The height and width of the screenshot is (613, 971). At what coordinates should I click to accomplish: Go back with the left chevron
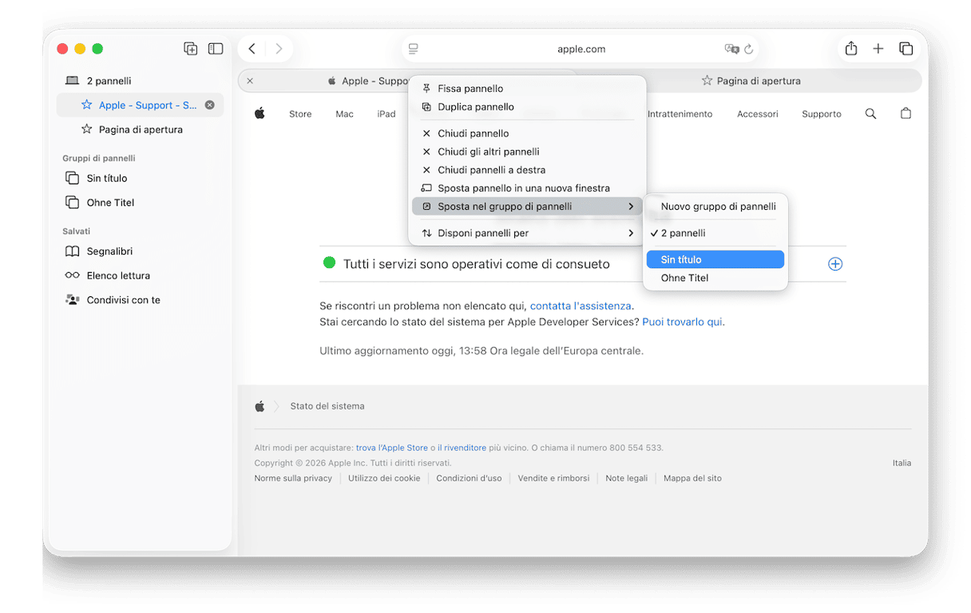pyautogui.click(x=252, y=49)
